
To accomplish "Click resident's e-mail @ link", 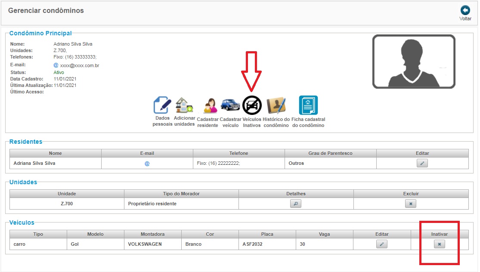I will [147, 164].
